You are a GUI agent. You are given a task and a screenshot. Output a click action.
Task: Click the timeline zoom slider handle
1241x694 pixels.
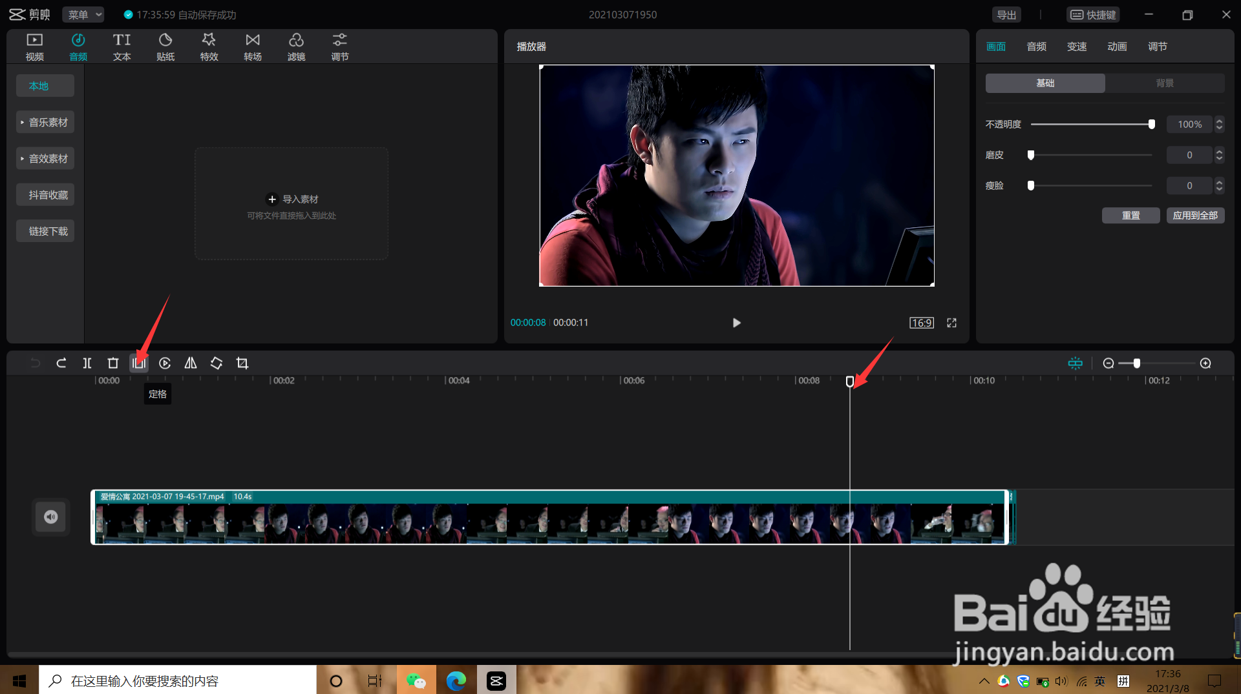1137,363
